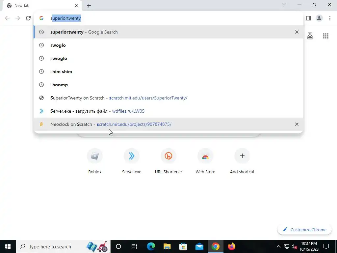The image size is (337, 253).
Task: Click the network status tray icon
Action: pyautogui.click(x=287, y=246)
